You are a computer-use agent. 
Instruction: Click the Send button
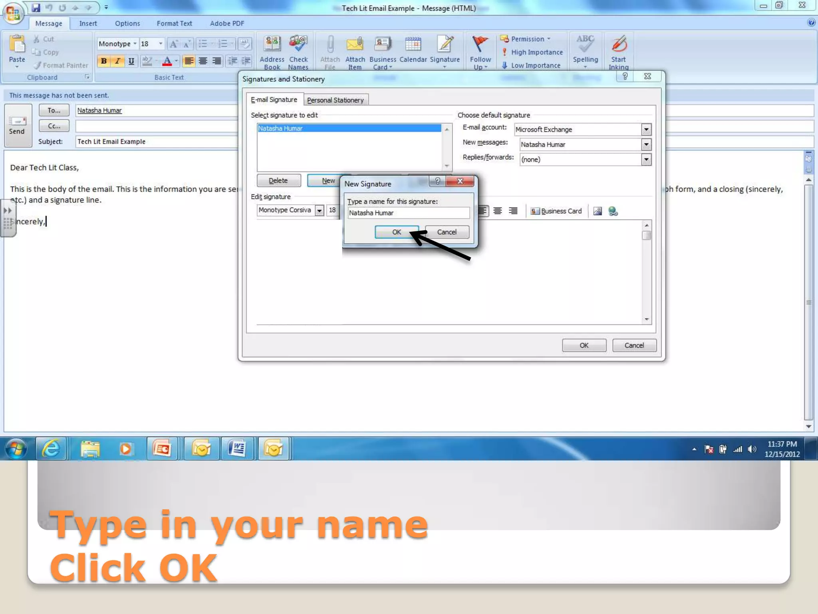(x=18, y=126)
